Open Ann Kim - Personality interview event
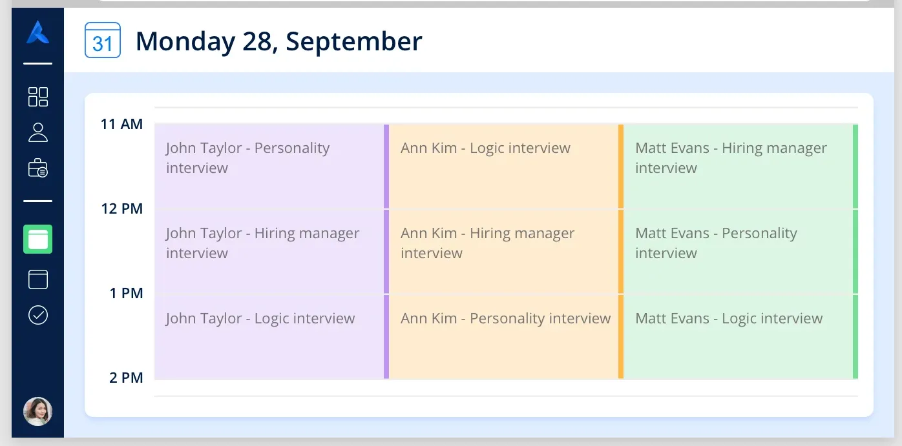Screen dimensions: 902x446 point(506,337)
